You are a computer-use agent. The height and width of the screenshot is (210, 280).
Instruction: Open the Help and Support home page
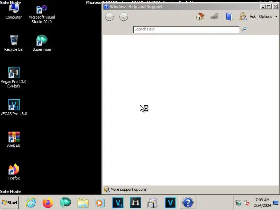tap(200, 16)
